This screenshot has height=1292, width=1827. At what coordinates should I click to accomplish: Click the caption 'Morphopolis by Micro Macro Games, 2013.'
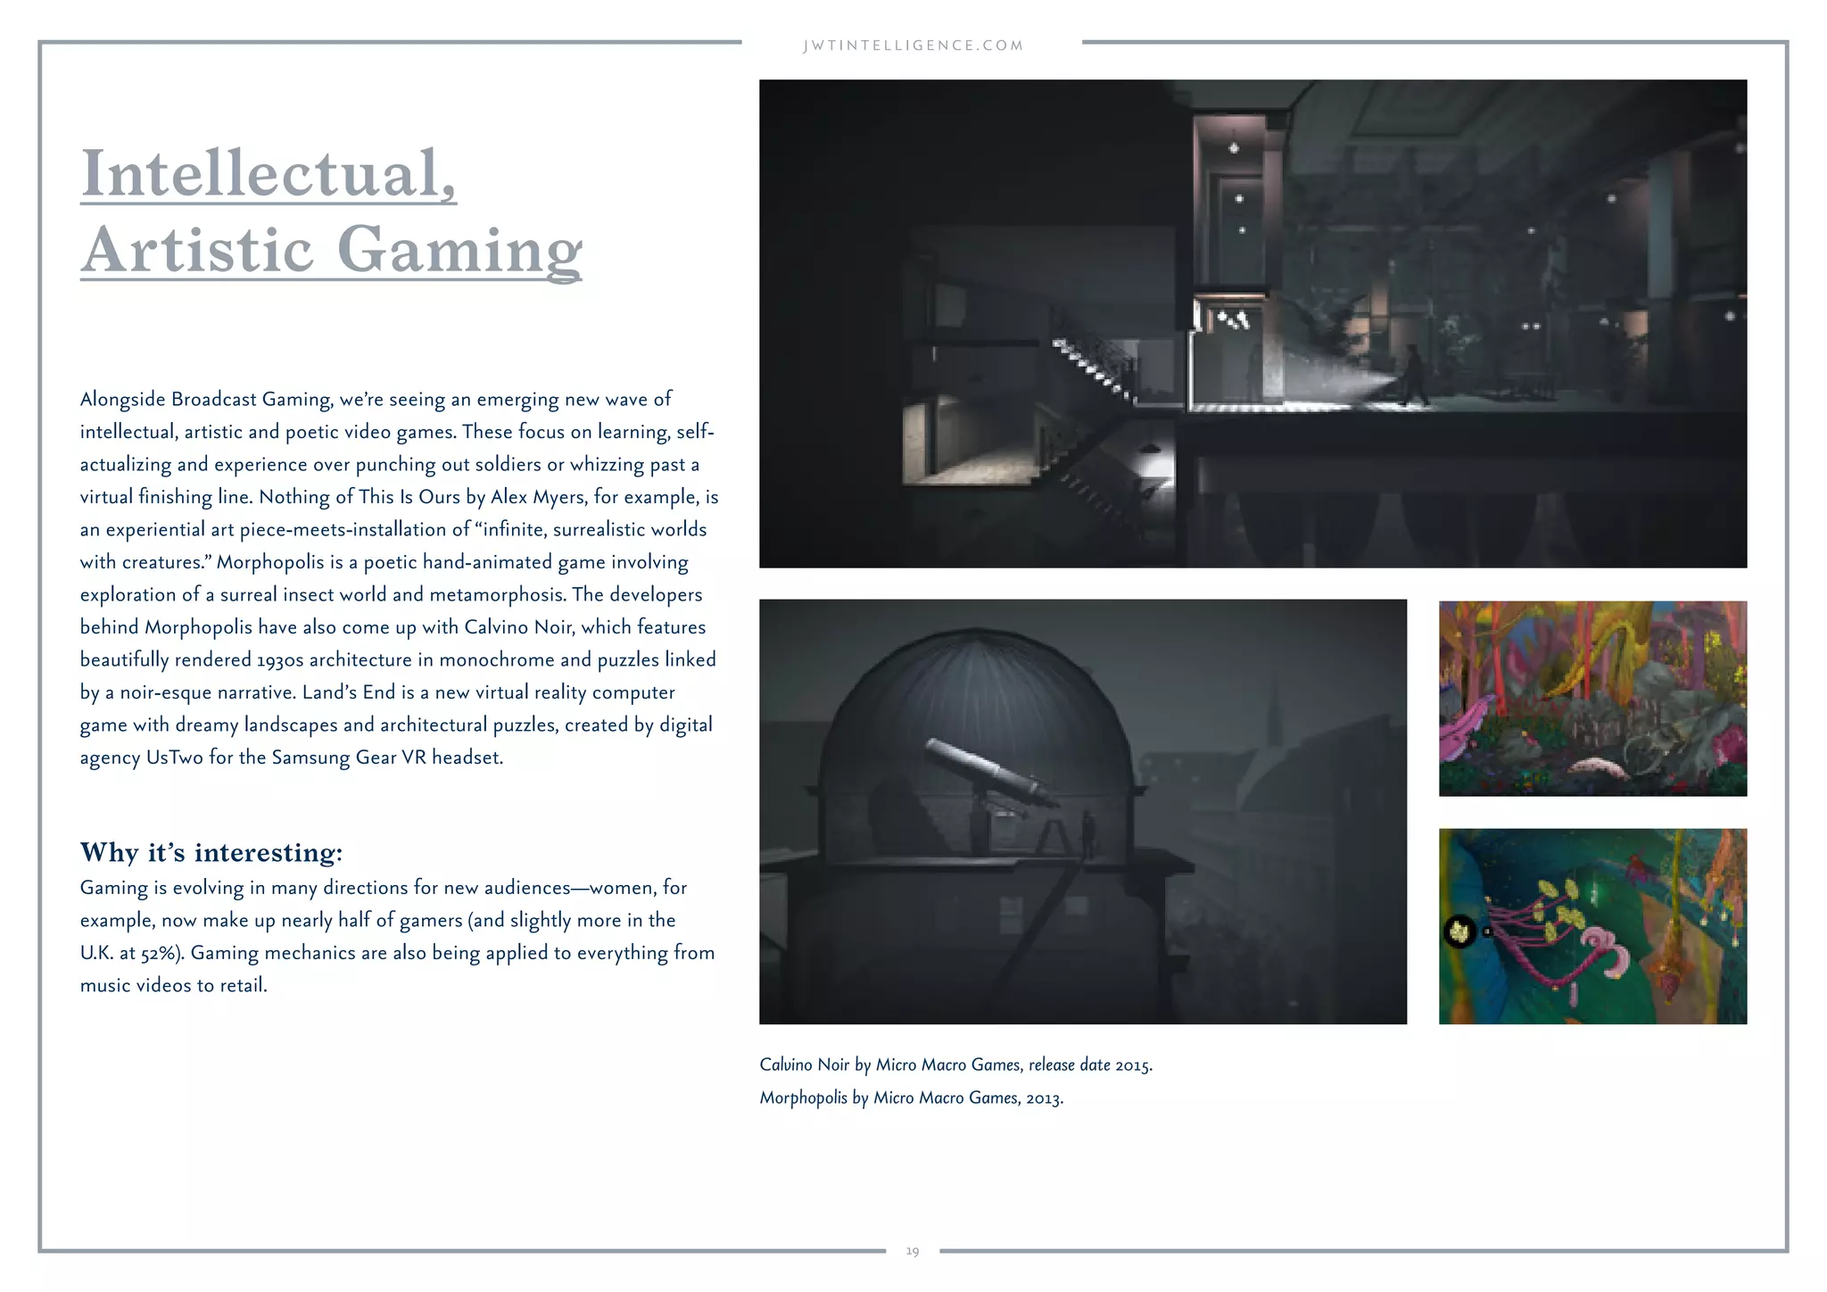(911, 1097)
